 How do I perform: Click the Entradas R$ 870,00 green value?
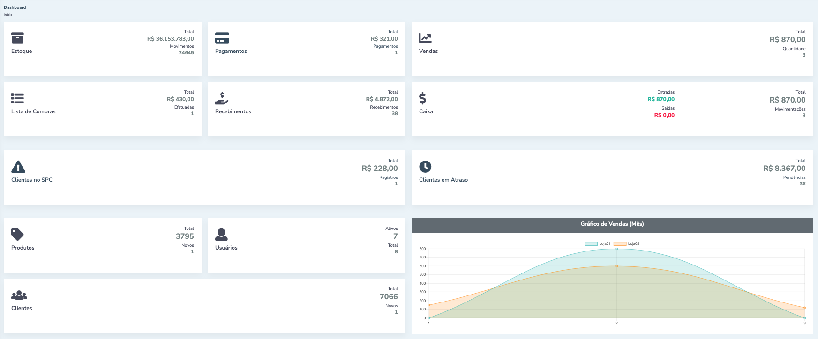point(661,99)
